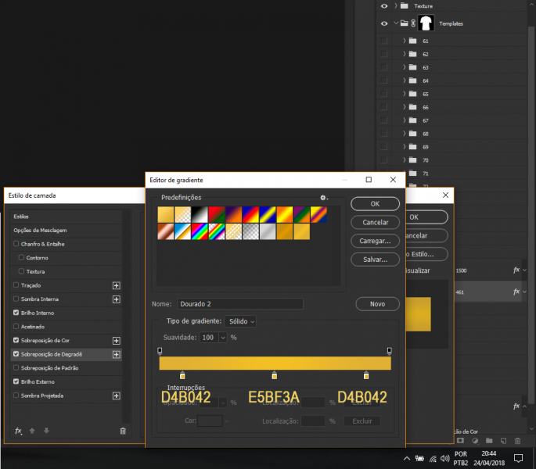536x469 pixels.
Task: Select the middle gold color stop
Action: (274, 377)
